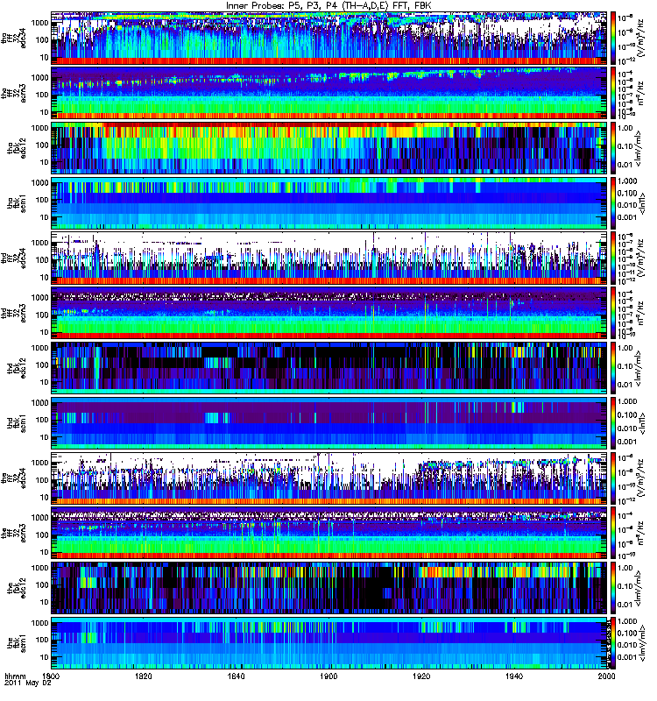Click the y-axis label of the fbk scm1

coord(17,643)
